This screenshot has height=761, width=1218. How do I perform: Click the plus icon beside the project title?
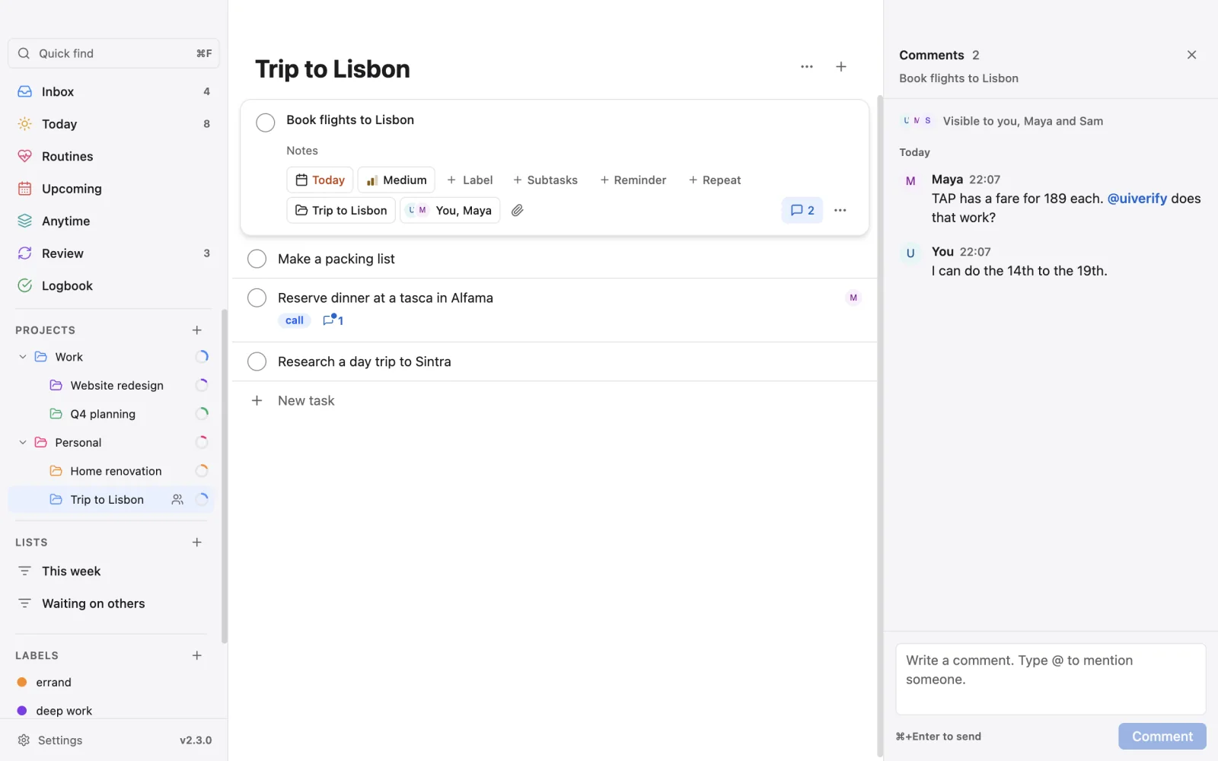click(841, 67)
